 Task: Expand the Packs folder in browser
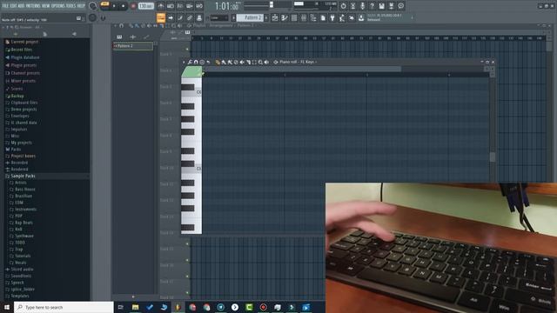[x=16, y=150]
